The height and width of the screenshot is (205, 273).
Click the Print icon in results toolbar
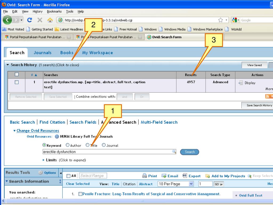click(144, 176)
